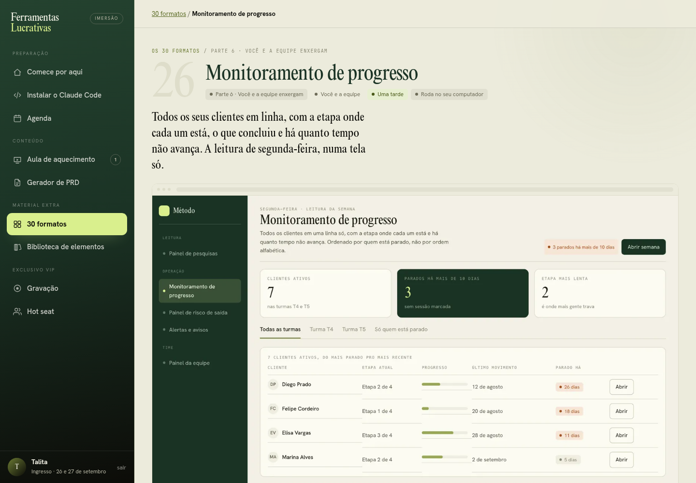696x483 pixels.
Task: Open Diego Prado's row with Abrir
Action: coord(622,387)
